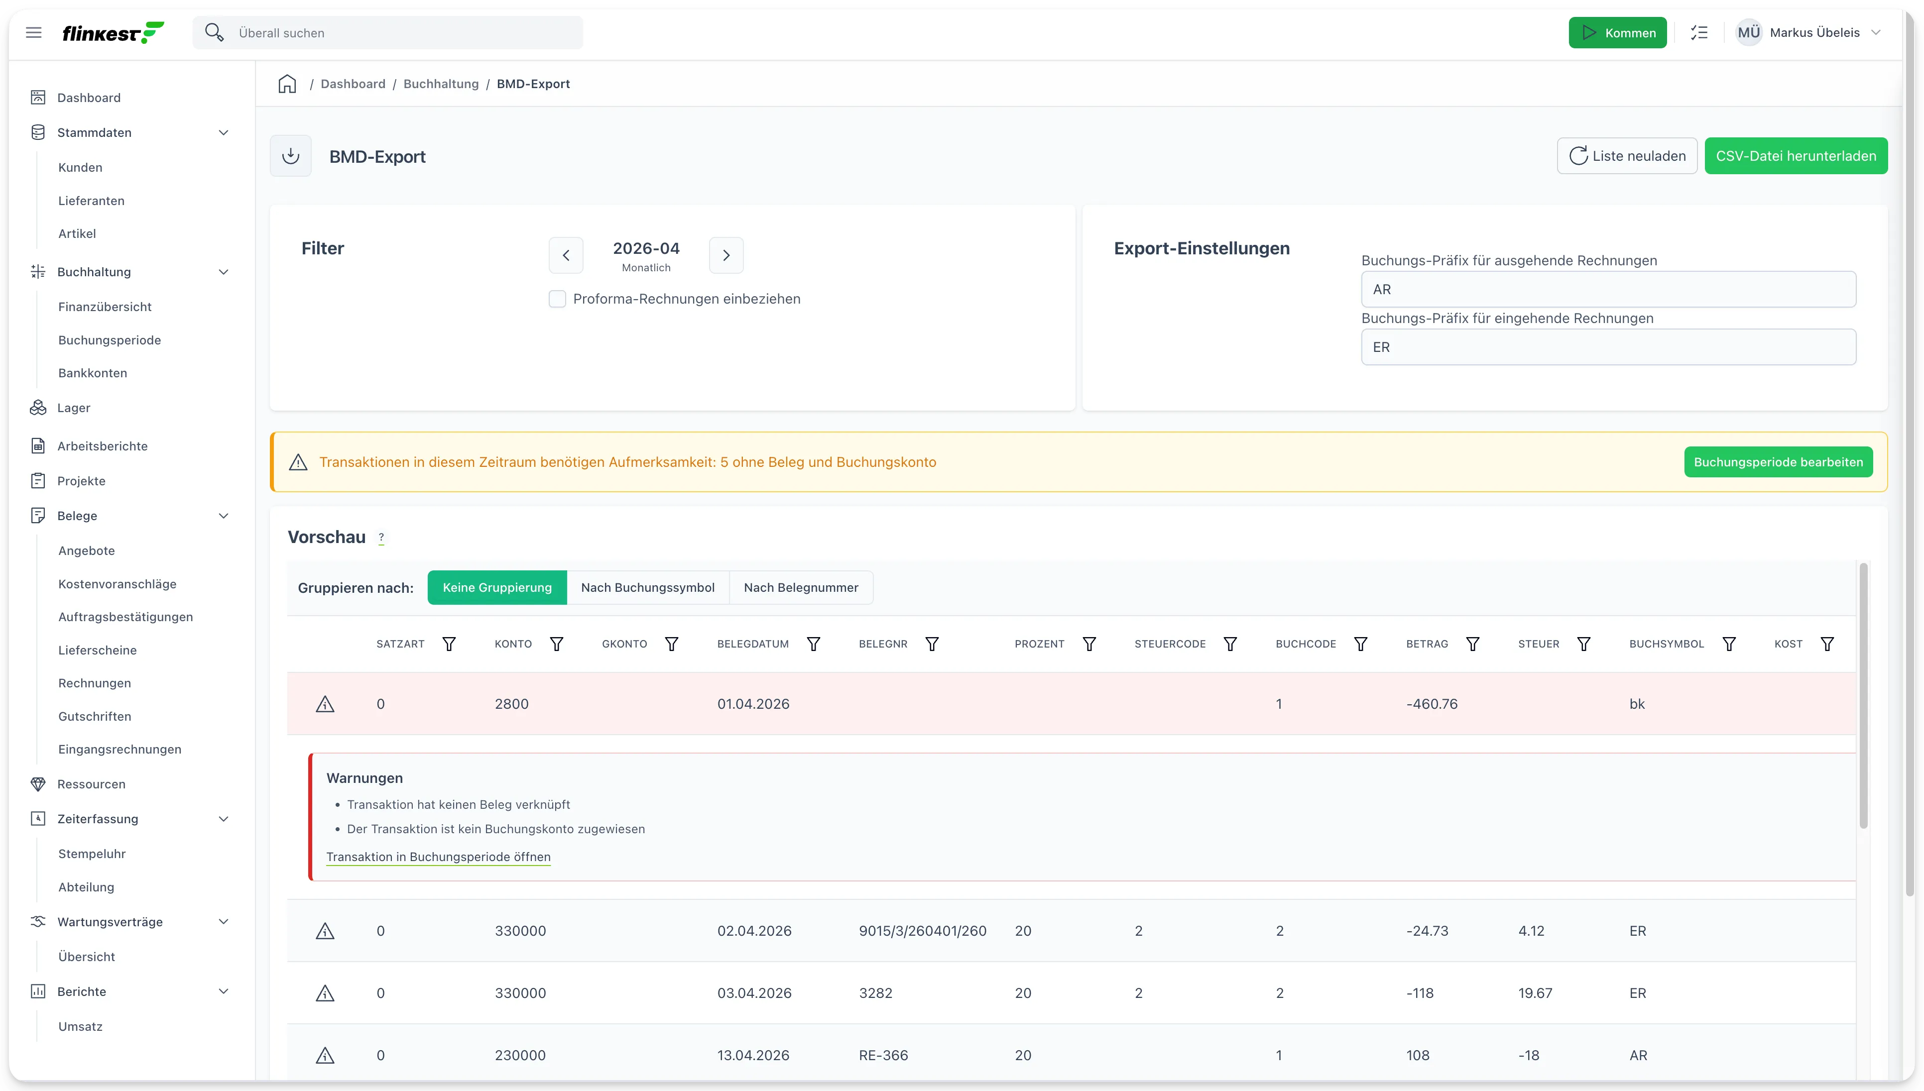The height and width of the screenshot is (1091, 1924).
Task: Click the BELEGDATUM column filter icon
Action: [813, 644]
